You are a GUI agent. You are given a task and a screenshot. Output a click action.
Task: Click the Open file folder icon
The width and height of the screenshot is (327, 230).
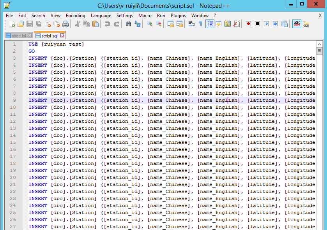(x=21, y=24)
